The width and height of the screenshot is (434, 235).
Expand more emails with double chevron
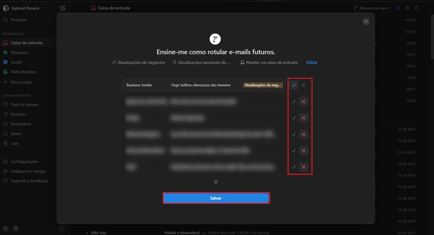tap(216, 182)
